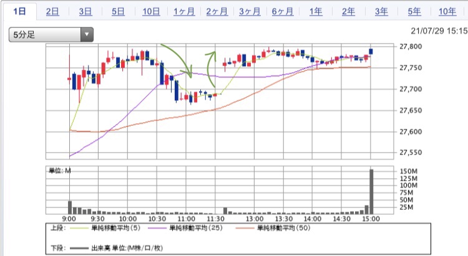Click the 27,750 price axis label

(x=411, y=68)
